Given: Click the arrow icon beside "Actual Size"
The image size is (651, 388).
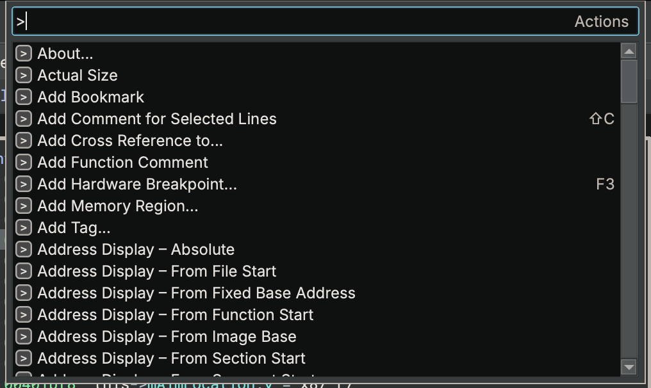Looking at the screenshot, I should pyautogui.click(x=23, y=75).
